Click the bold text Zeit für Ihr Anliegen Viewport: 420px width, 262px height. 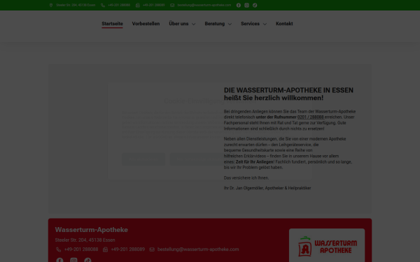255,162
